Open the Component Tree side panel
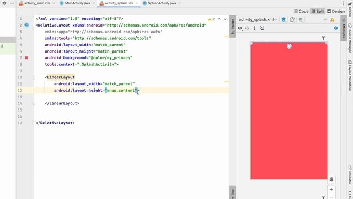353x199 pixels. (233, 192)
